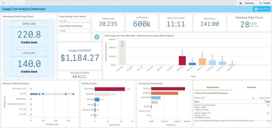
Task: Select BVCCHIONE bar in Cost by User
Action: tap(156, 98)
